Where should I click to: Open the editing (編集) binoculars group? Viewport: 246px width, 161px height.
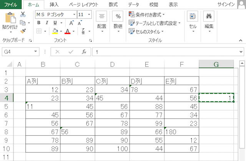pos(209,22)
